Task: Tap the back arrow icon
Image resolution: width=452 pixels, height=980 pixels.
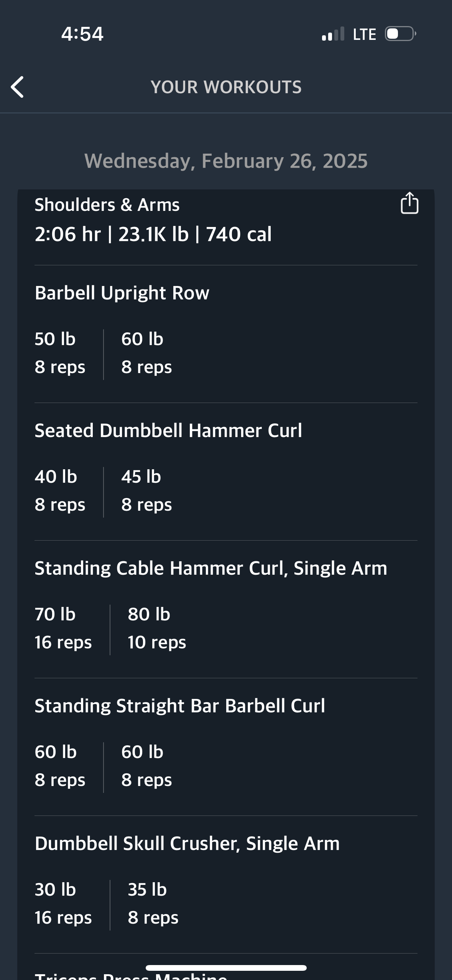Action: pos(17,87)
